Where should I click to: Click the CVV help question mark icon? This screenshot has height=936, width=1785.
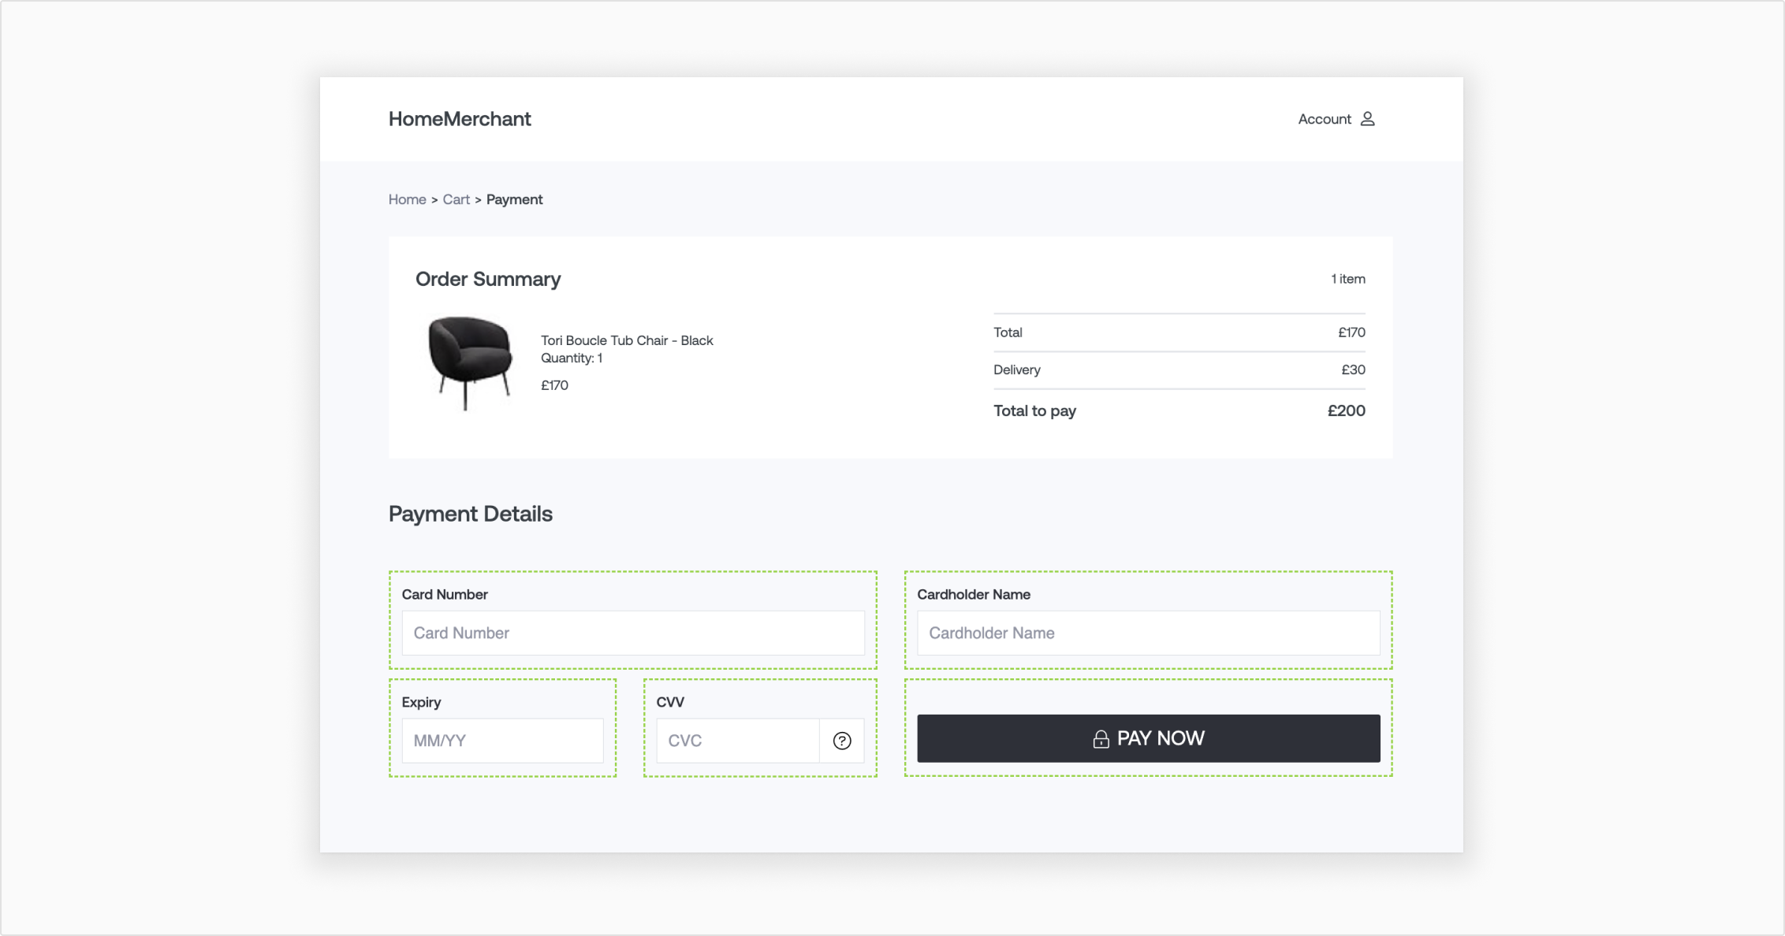(x=841, y=741)
